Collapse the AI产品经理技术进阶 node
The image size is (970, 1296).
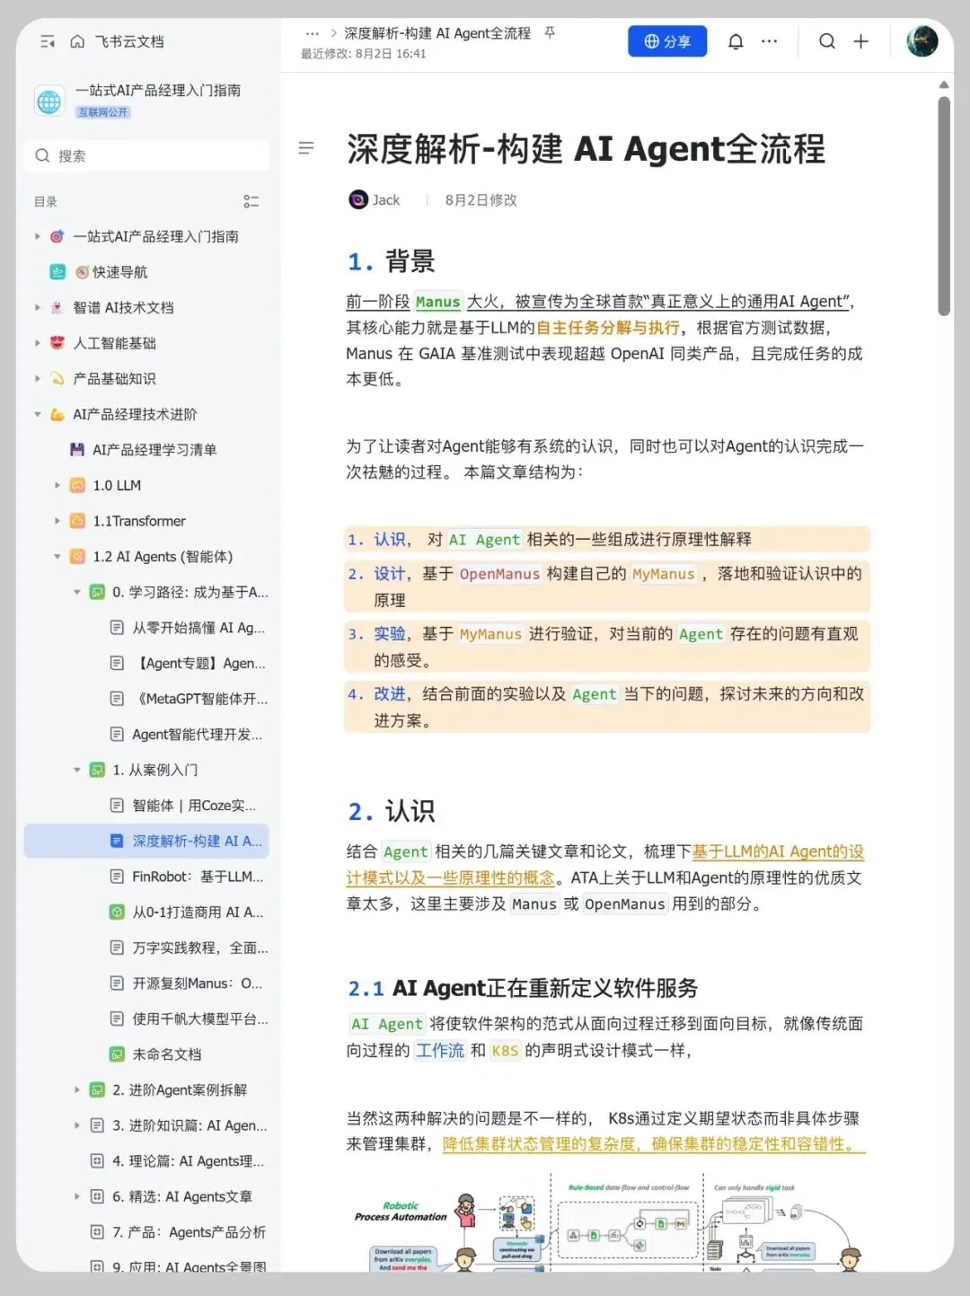38,414
